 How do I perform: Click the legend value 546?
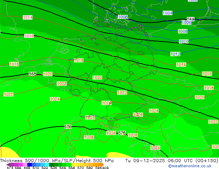(63, 168)
